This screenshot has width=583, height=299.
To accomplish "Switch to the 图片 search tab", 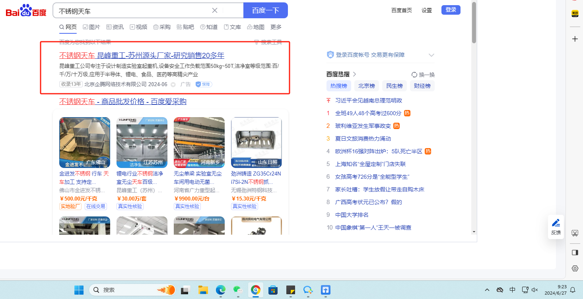I will pyautogui.click(x=91, y=27).
